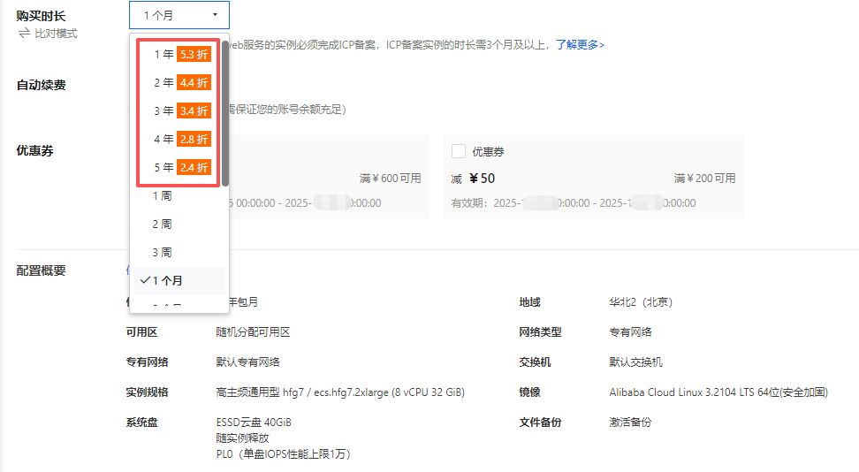The image size is (859, 472).
Task: Click the dropdown arrow of 购买时长
Action: 215,16
